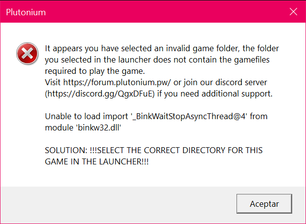The image size is (306, 224).
Task: Click the 'required to play the game.' line
Action: tap(95, 71)
